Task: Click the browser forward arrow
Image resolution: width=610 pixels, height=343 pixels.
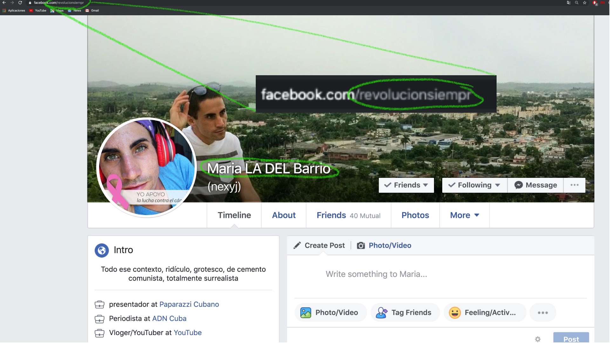Action: pos(12,3)
